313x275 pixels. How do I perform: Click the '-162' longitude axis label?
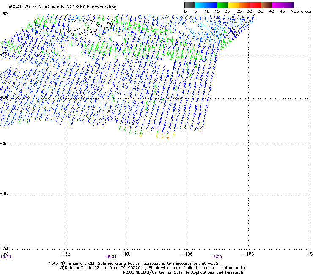(65, 254)
